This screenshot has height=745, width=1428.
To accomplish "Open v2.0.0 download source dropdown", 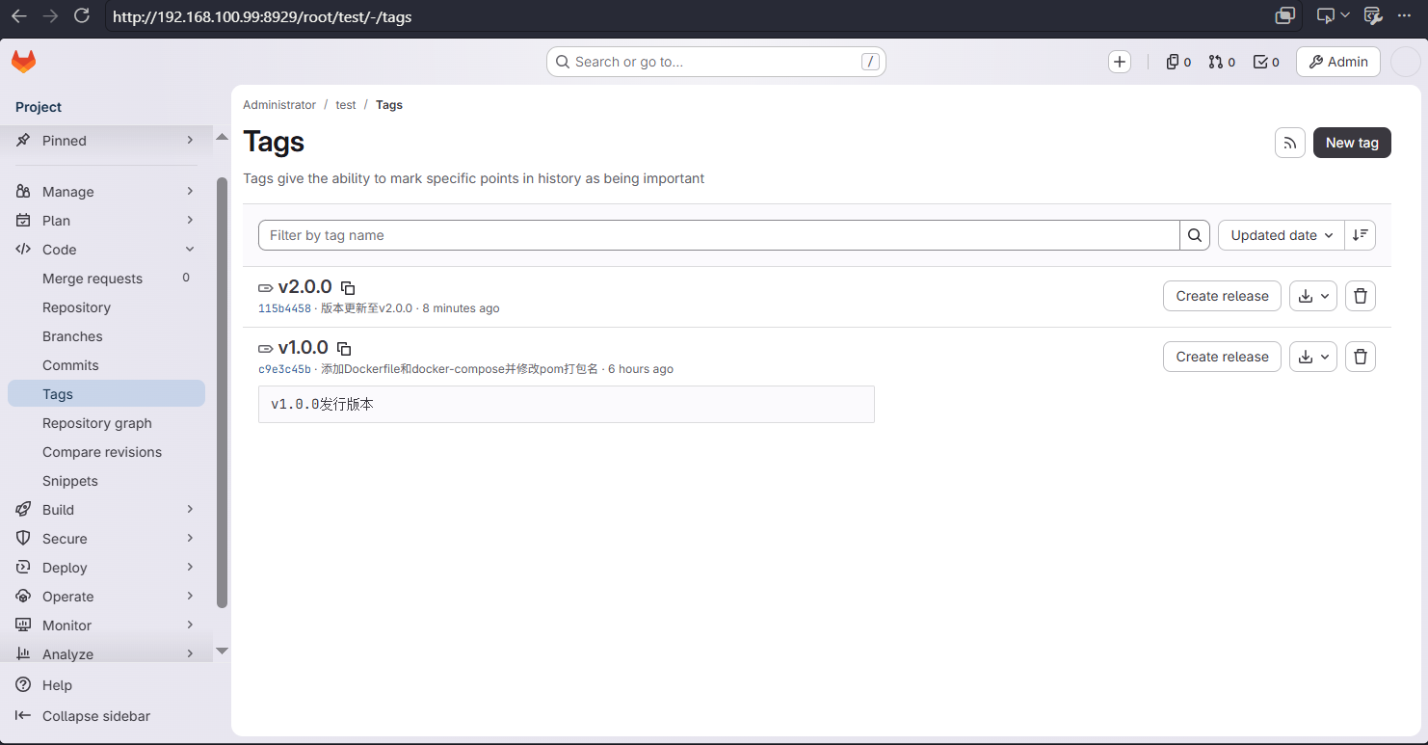I will [x=1313, y=296].
